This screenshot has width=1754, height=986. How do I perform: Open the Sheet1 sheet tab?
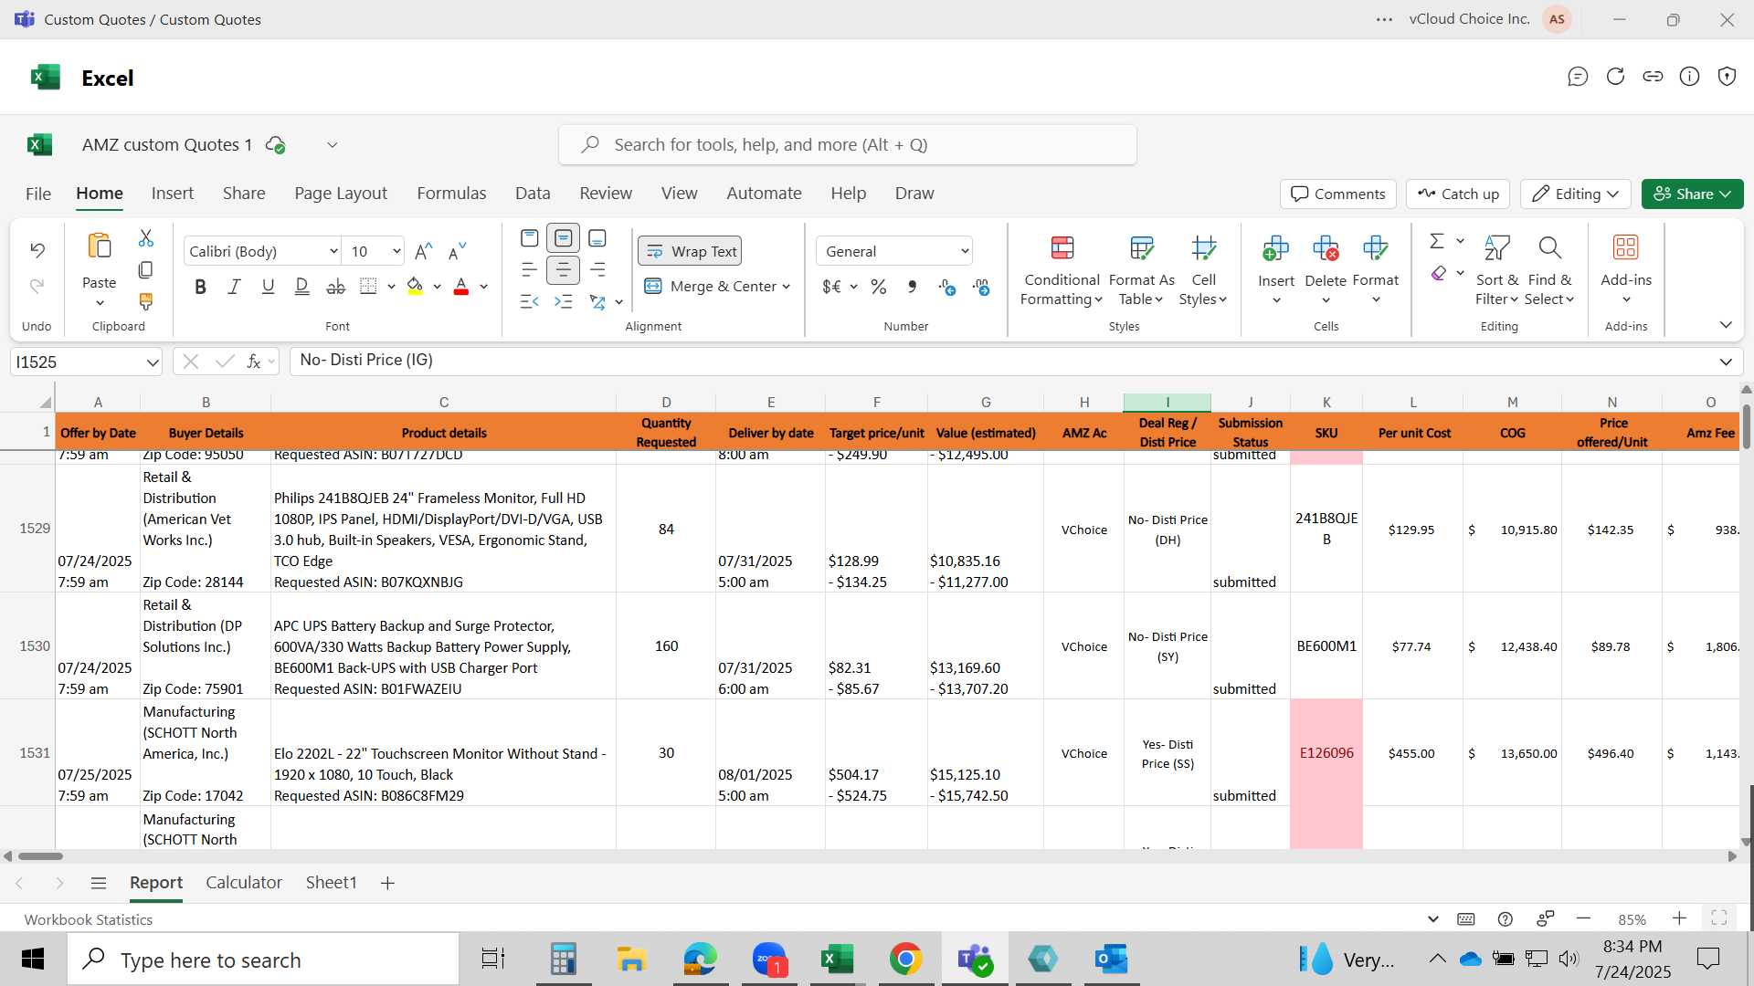coord(331,883)
